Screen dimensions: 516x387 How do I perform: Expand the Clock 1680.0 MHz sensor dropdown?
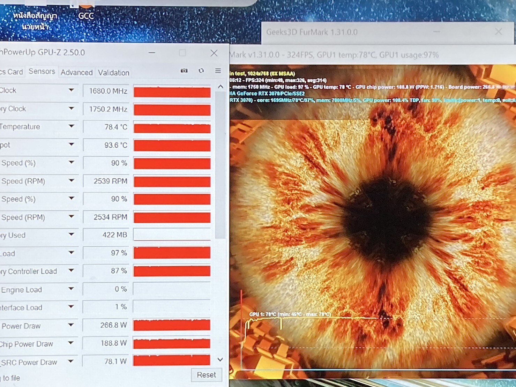click(71, 90)
